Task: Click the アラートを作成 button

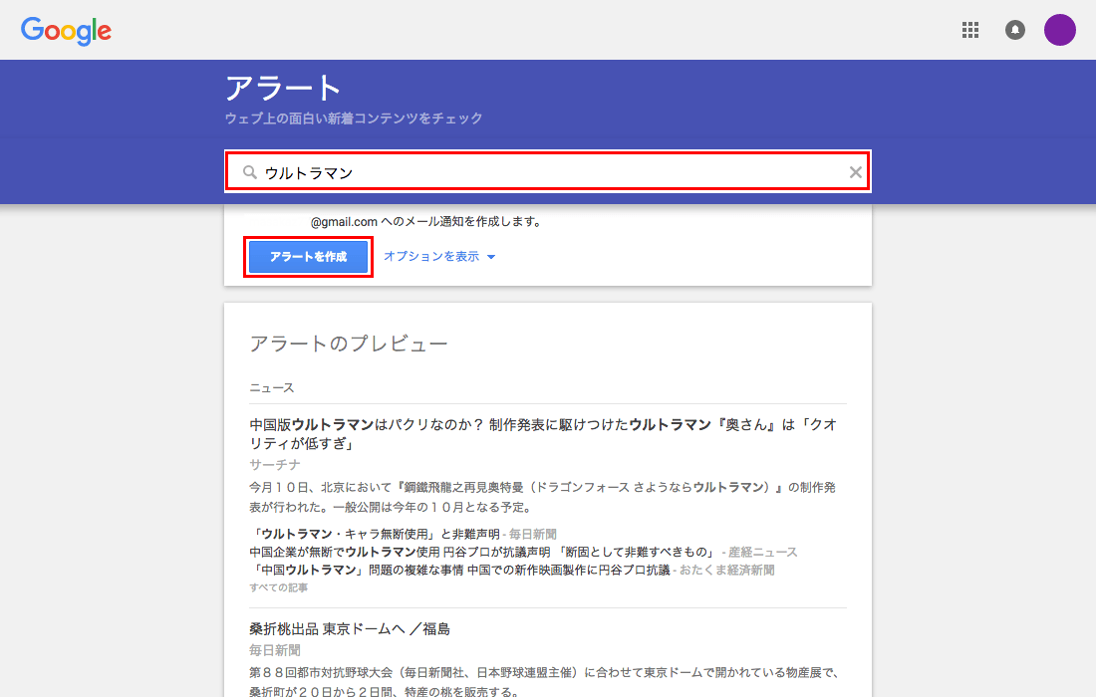Action: click(308, 257)
